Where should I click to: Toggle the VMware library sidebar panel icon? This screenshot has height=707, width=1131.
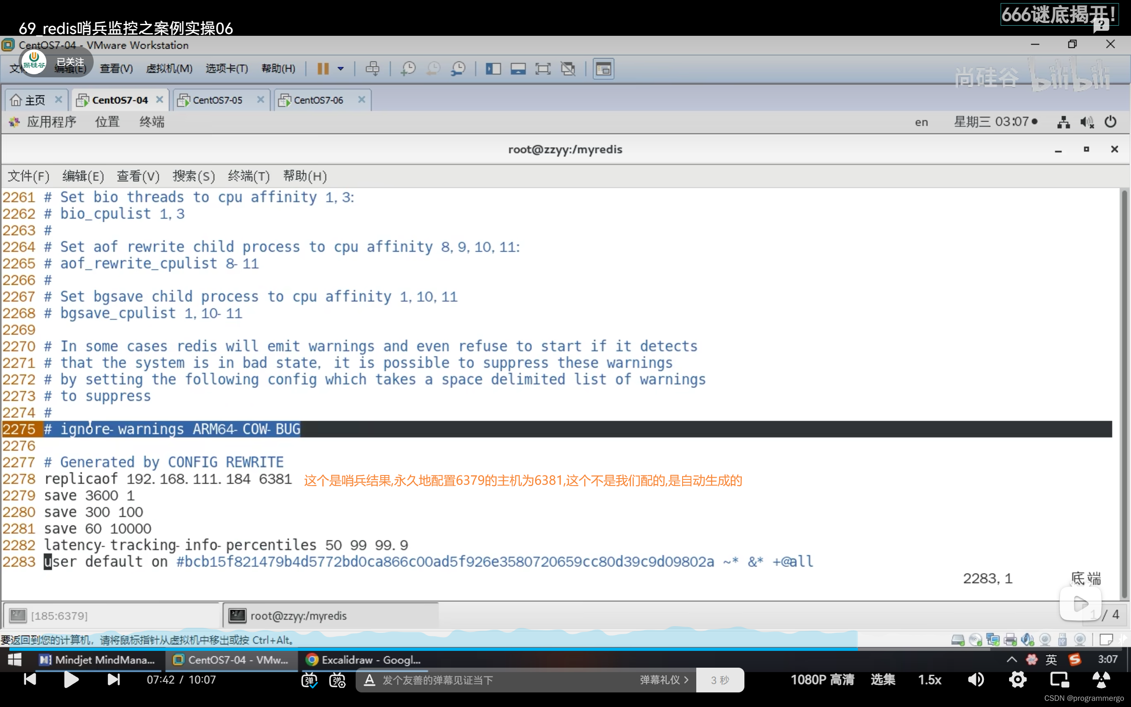[493, 69]
